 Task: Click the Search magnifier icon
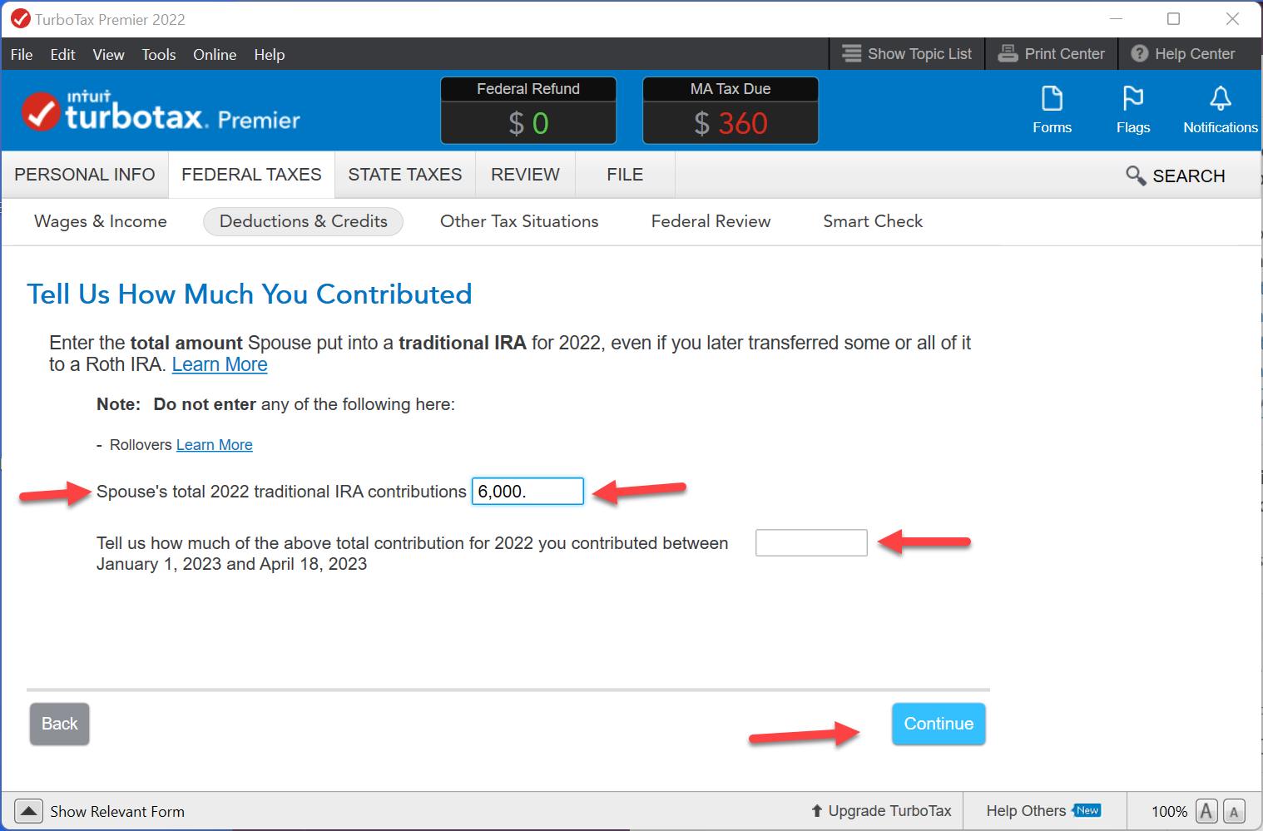tap(1136, 176)
